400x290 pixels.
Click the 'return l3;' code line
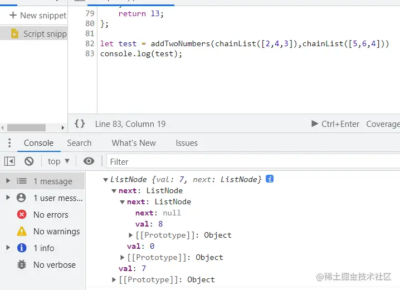tap(141, 13)
